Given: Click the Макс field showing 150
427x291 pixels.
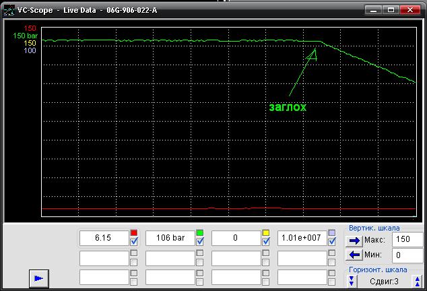Looking at the screenshot, I should coord(407,239).
